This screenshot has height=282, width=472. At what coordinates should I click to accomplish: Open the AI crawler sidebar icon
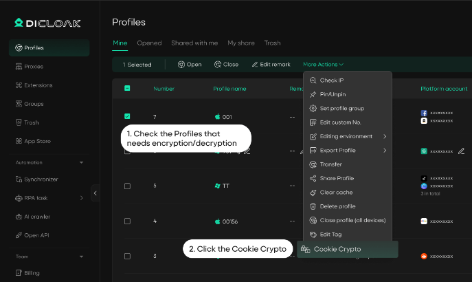tap(19, 217)
